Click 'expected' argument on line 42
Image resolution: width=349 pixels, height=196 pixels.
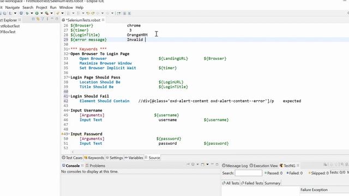click(x=292, y=101)
